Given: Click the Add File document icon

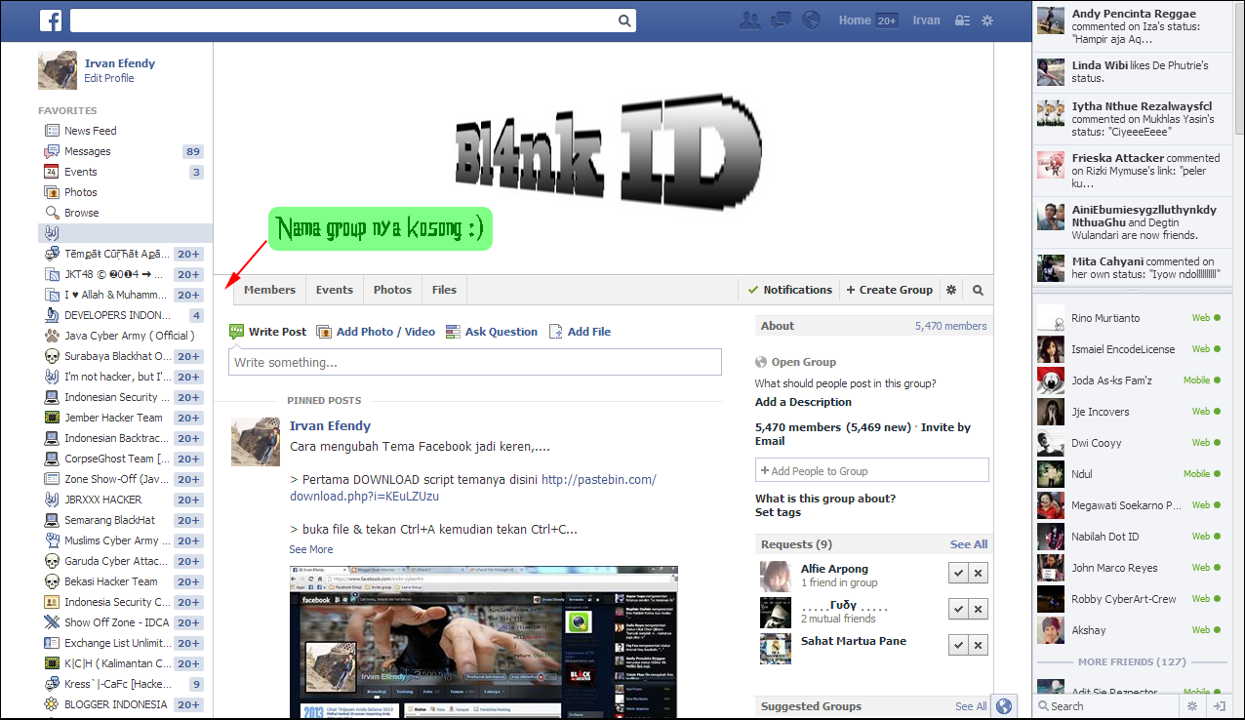Looking at the screenshot, I should click(x=555, y=332).
